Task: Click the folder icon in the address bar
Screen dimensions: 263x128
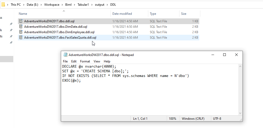Action: [3, 5]
